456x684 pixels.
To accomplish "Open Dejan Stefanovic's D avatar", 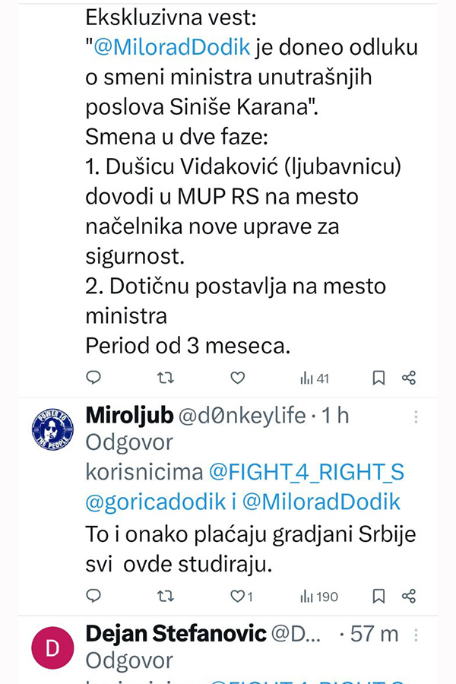I will [52, 648].
